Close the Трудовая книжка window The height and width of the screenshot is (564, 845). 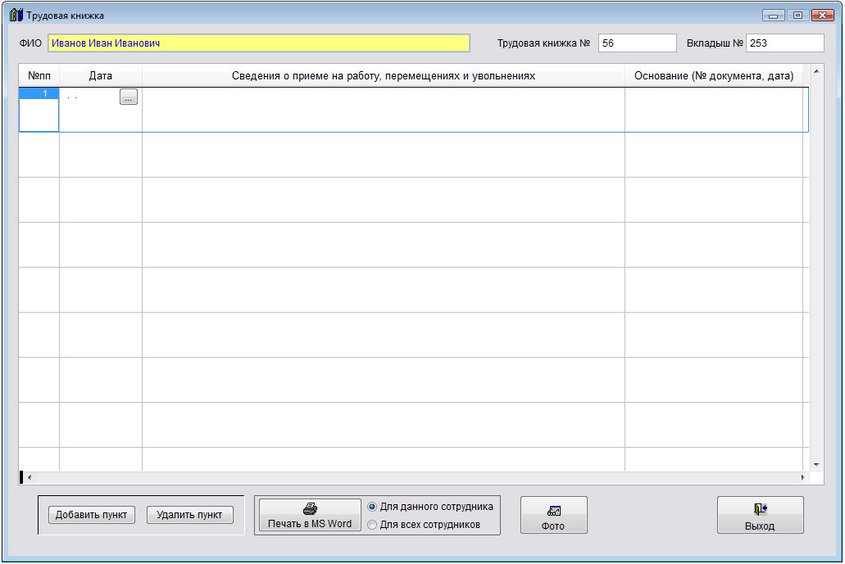pos(822,15)
